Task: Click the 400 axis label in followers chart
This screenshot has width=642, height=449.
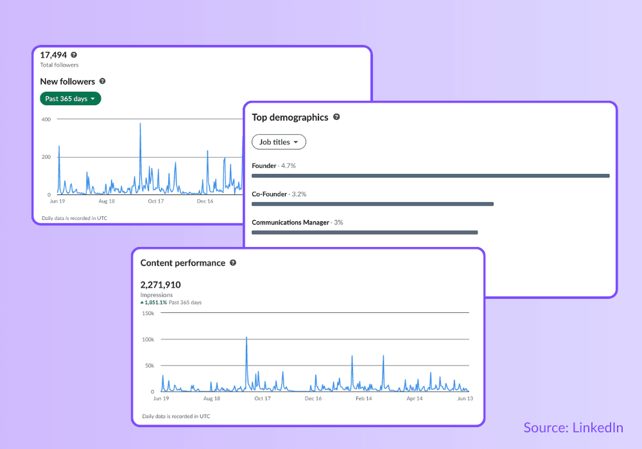Action: 46,119
